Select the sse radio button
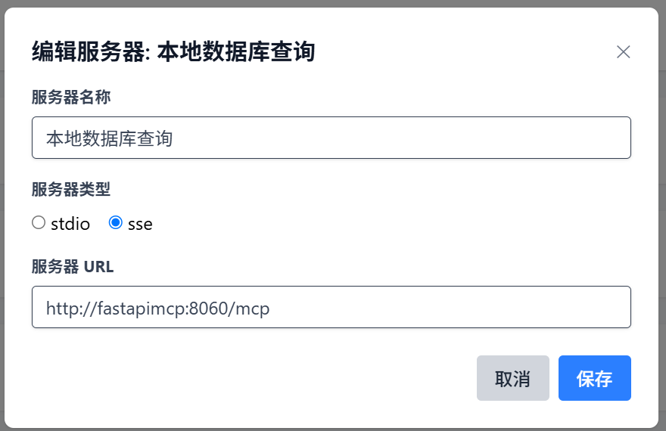This screenshot has width=666, height=431. [116, 223]
